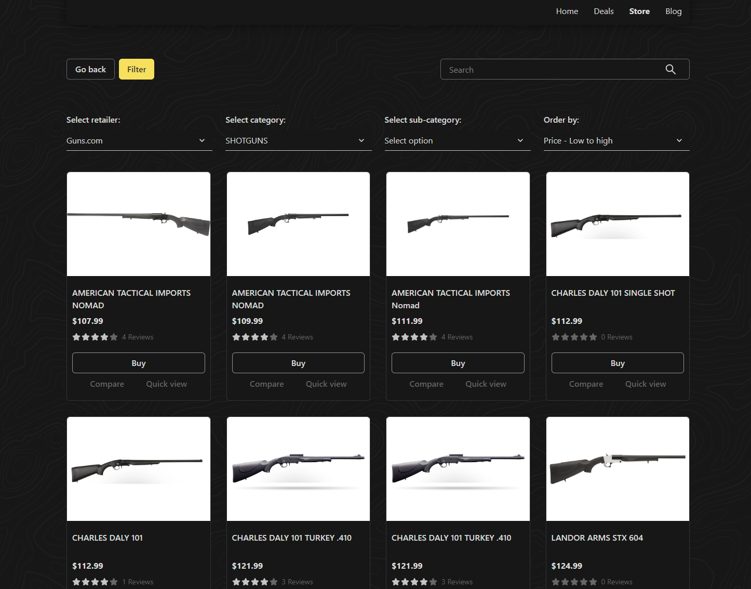751x589 pixels.
Task: Quick view the $111.99 Nomad
Action: [486, 384]
